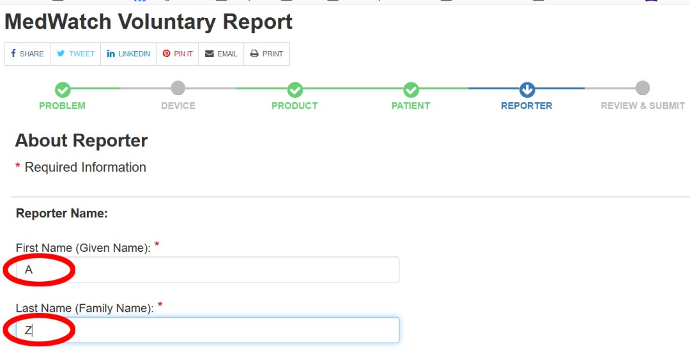Viewport: 690px width, 356px height.
Task: Select the DEVICE step gray circle
Action: [178, 88]
